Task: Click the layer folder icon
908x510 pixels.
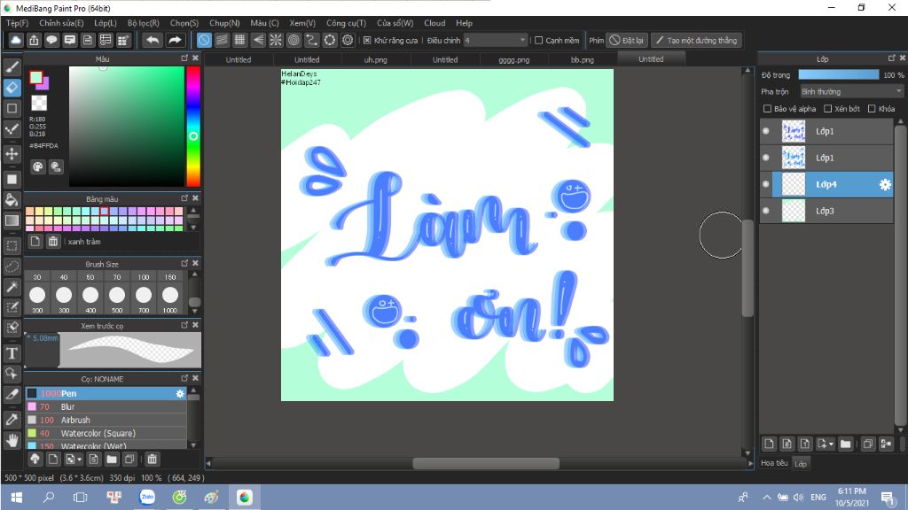Action: point(845,444)
